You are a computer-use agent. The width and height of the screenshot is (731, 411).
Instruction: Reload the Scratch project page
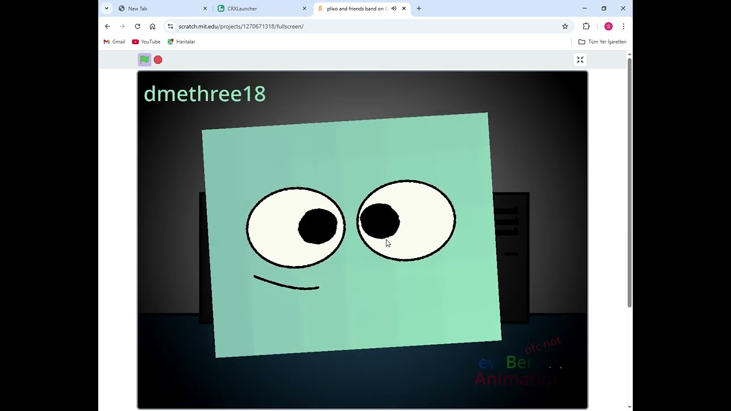coord(137,26)
